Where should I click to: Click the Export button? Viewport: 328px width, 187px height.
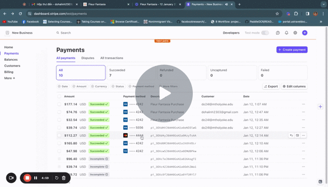(271, 86)
